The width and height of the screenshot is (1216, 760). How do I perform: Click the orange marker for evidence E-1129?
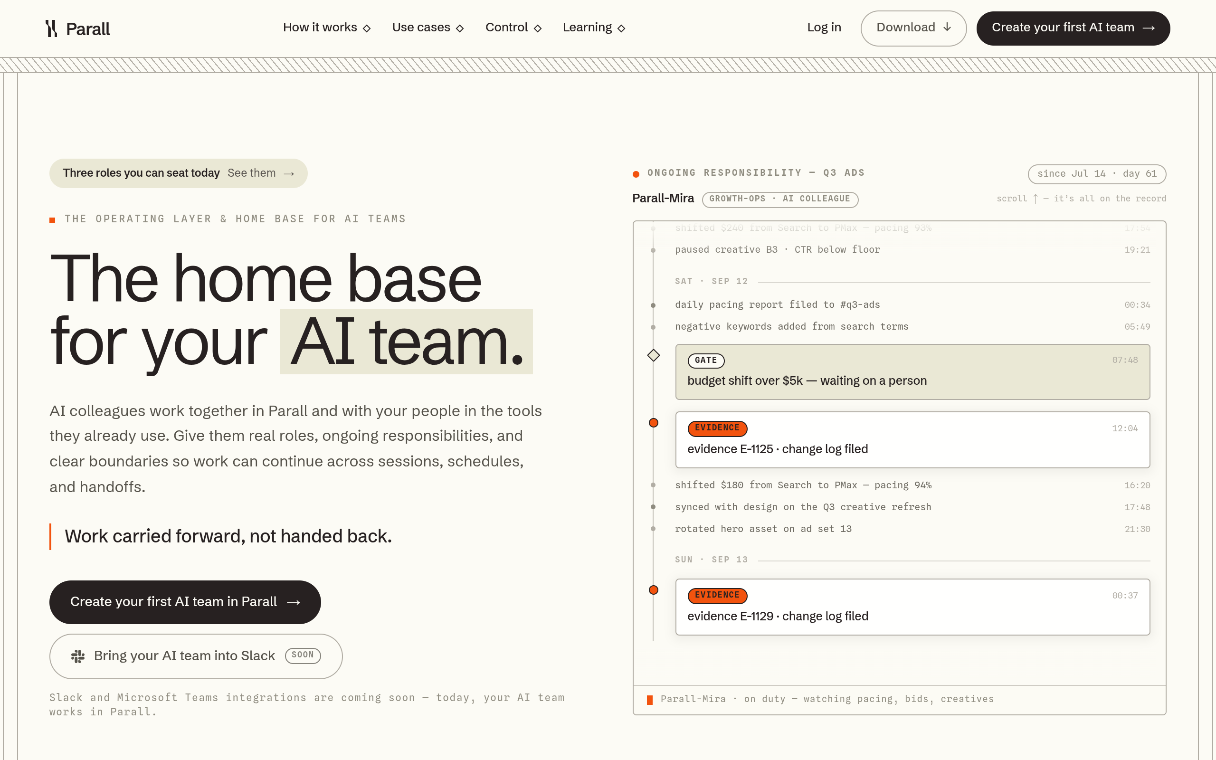click(x=653, y=590)
